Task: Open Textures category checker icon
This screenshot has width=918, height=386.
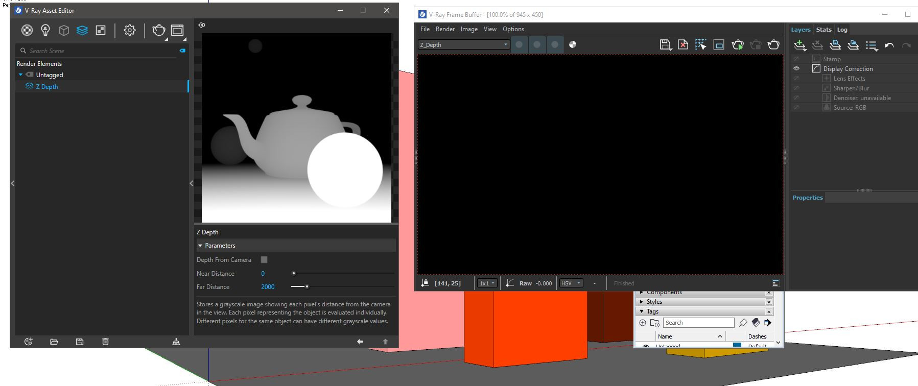Action: [x=101, y=31]
